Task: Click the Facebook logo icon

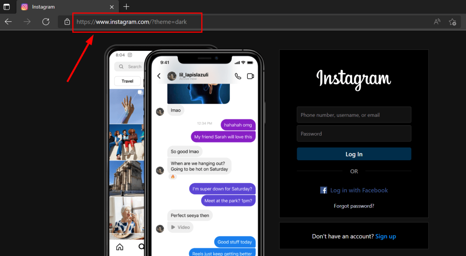Action: coord(324,190)
